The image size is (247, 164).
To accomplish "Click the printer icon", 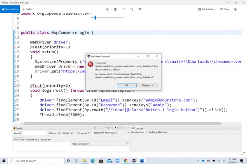I will (x=235, y=9).
